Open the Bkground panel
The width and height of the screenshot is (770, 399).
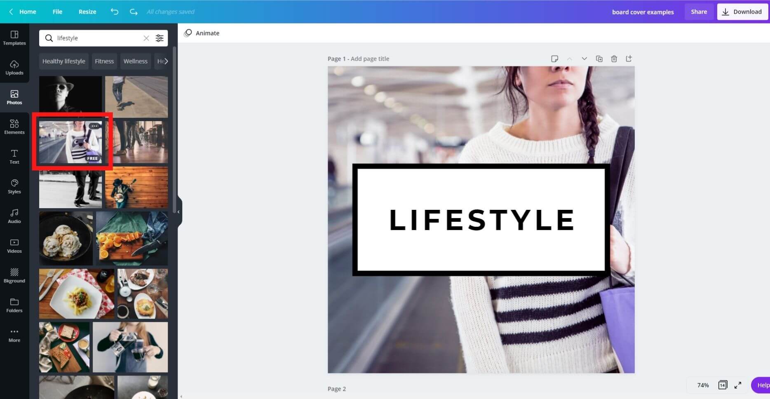14,275
